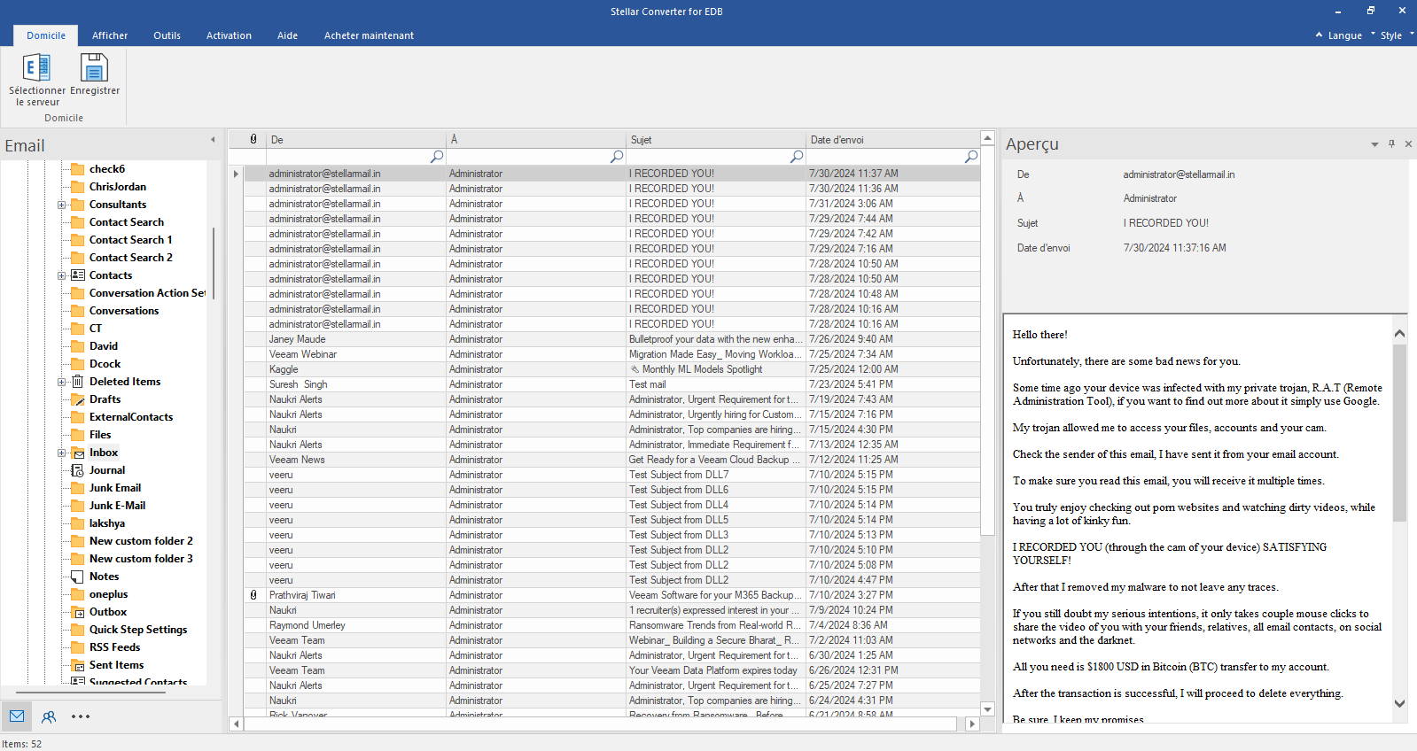Open the Aperçu panel options dropdown arrow
This screenshot has width=1417, height=751.
click(x=1374, y=144)
